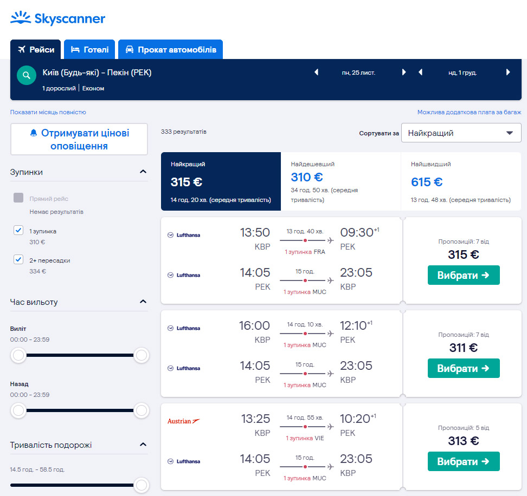Viewport: 527px width, 496px height.
Task: Click the plane icon on 14 год. 55 хв. route
Action: (x=331, y=427)
